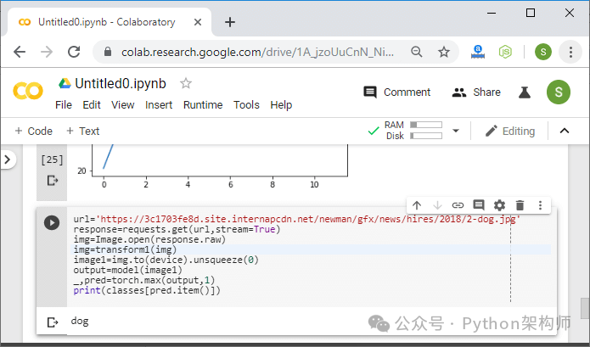The image size is (590, 347).
Task: Expand the left sidebar panel
Action: 8,160
